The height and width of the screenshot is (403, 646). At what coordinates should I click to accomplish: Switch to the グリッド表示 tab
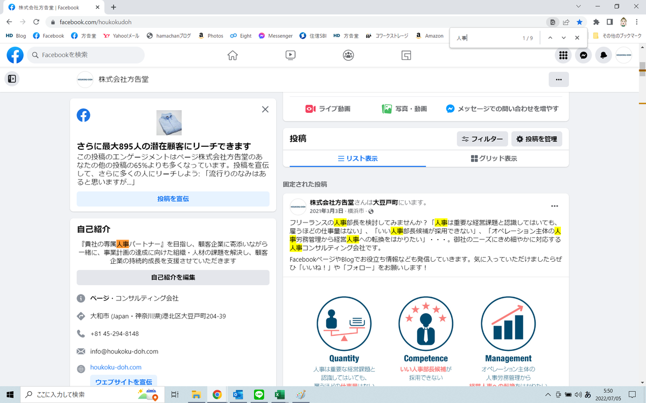click(494, 159)
